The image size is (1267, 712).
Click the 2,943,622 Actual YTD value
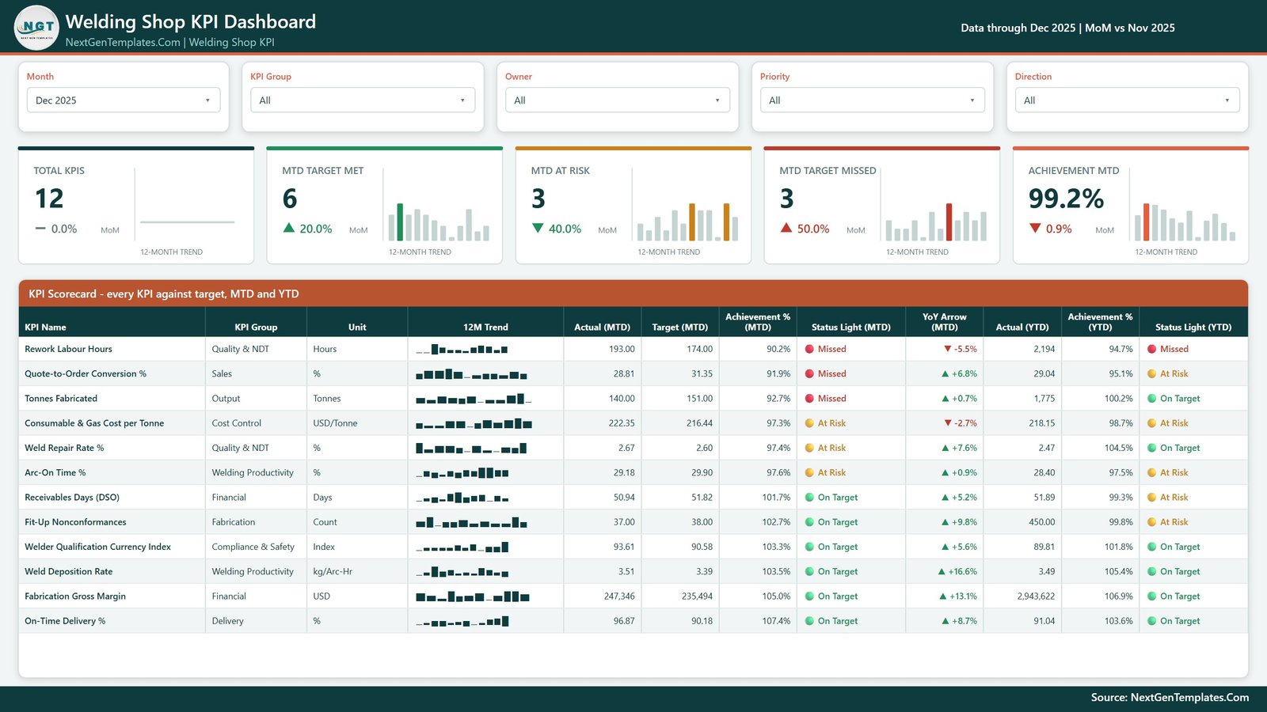1036,596
